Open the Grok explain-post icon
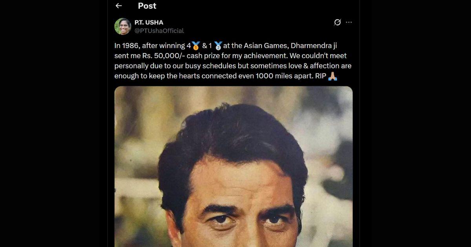 pyautogui.click(x=337, y=22)
